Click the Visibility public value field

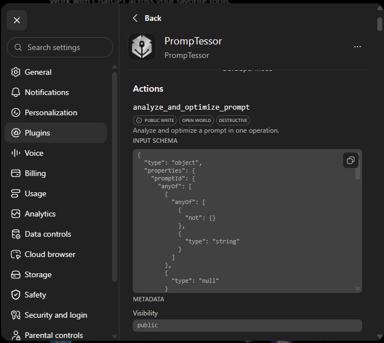[247, 326]
